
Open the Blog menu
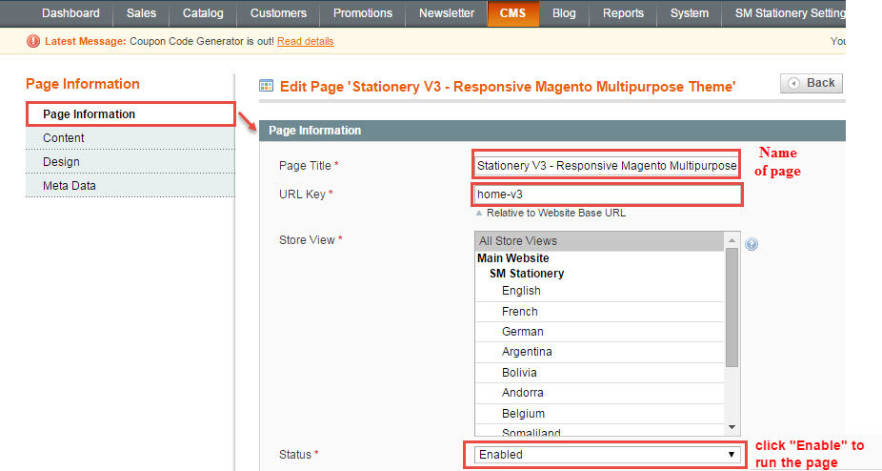click(x=564, y=13)
